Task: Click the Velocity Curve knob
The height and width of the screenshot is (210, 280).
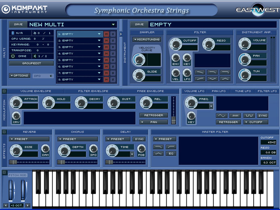Action: (139, 60)
